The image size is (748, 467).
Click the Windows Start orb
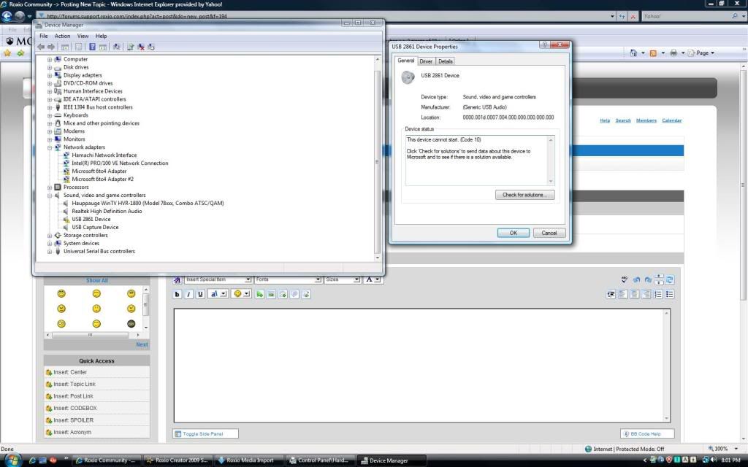[12, 460]
